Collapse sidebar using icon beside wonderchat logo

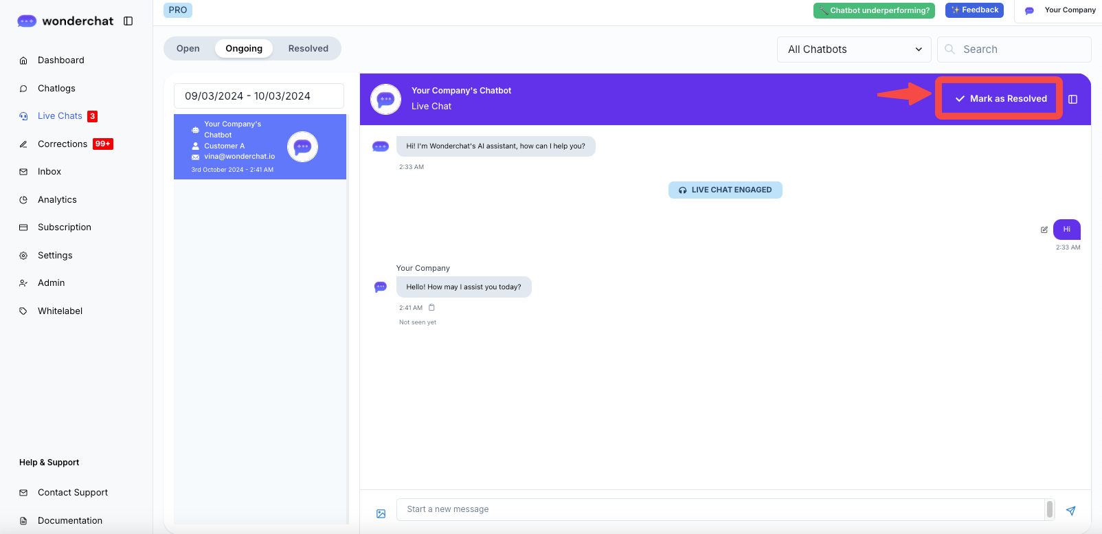(x=128, y=21)
